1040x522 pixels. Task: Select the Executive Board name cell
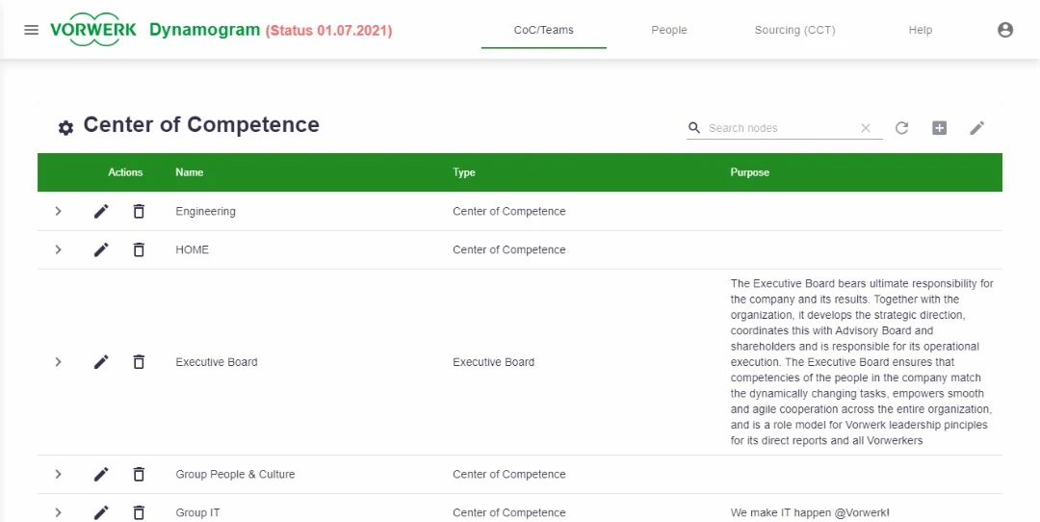coord(217,362)
